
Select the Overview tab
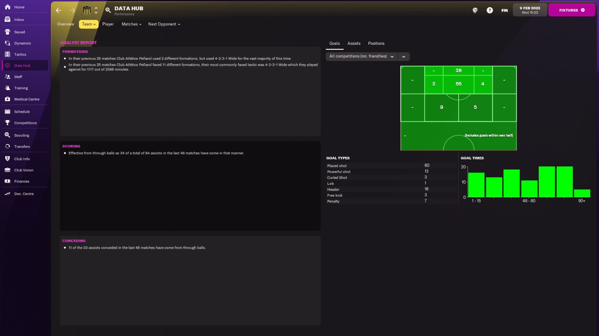[x=66, y=24]
